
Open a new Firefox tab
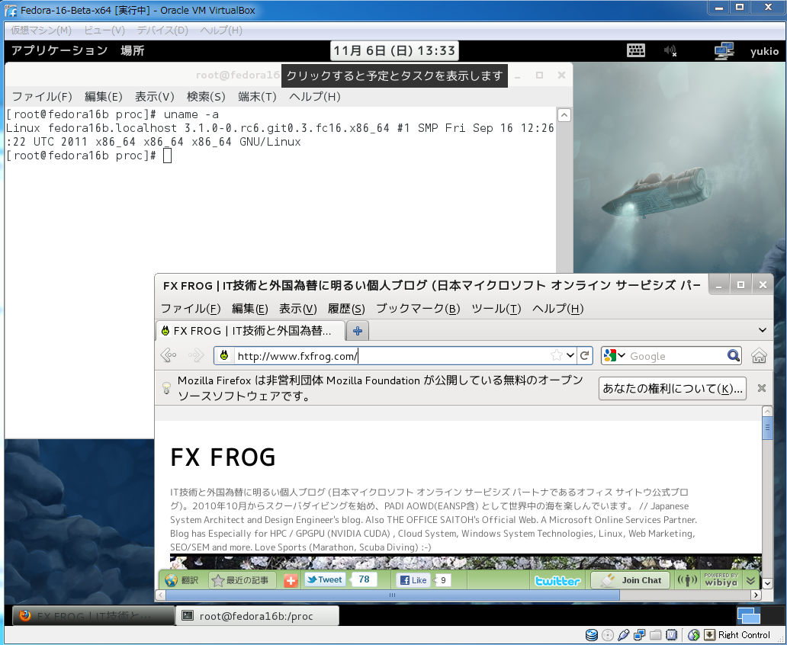(357, 331)
